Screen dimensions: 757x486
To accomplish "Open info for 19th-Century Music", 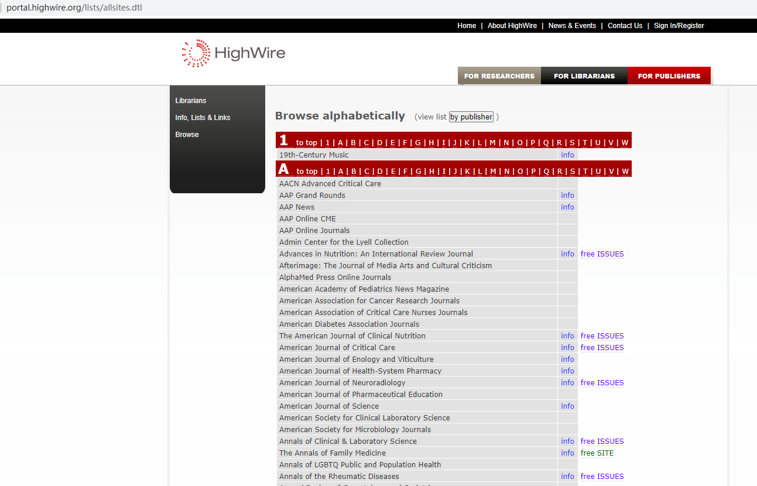I will [x=567, y=155].
